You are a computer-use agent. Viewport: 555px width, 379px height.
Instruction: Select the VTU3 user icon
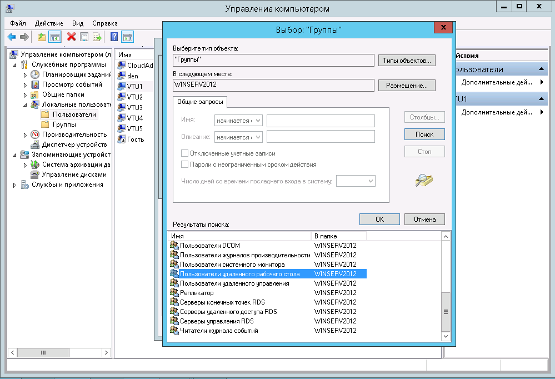click(x=122, y=107)
